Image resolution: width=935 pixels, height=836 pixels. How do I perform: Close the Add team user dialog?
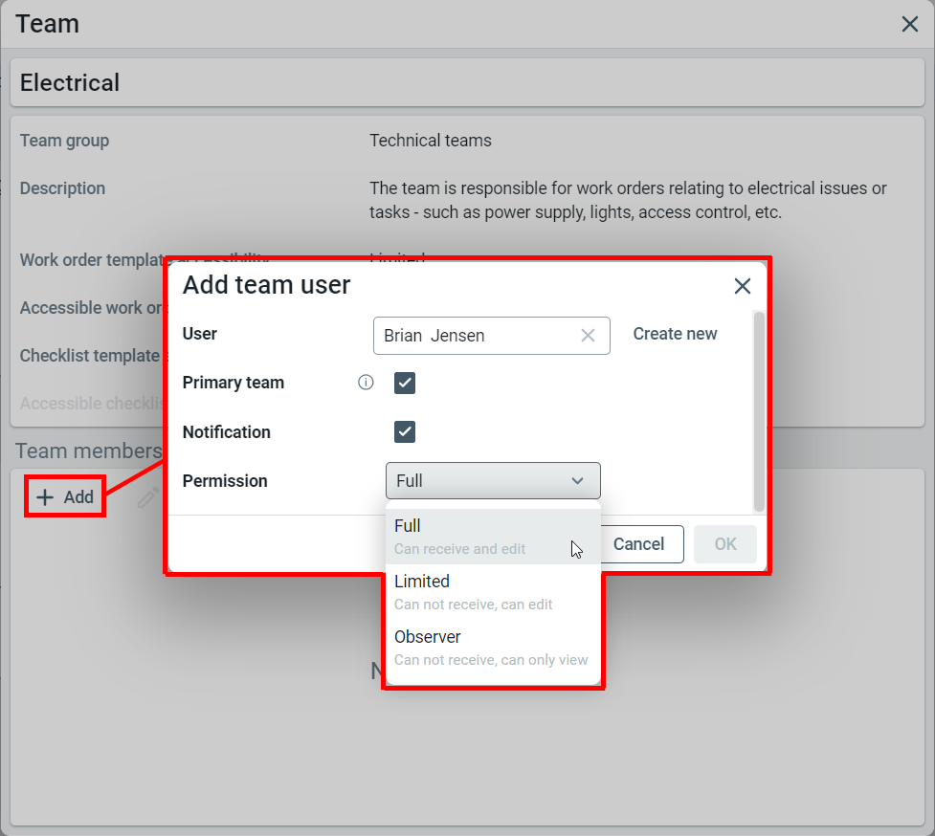click(742, 286)
